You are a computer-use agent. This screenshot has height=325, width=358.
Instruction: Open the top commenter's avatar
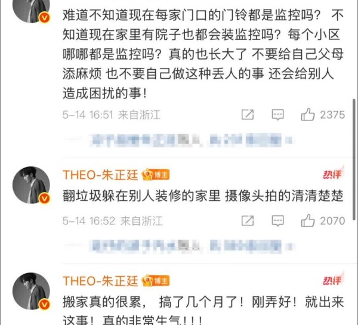click(31, 9)
